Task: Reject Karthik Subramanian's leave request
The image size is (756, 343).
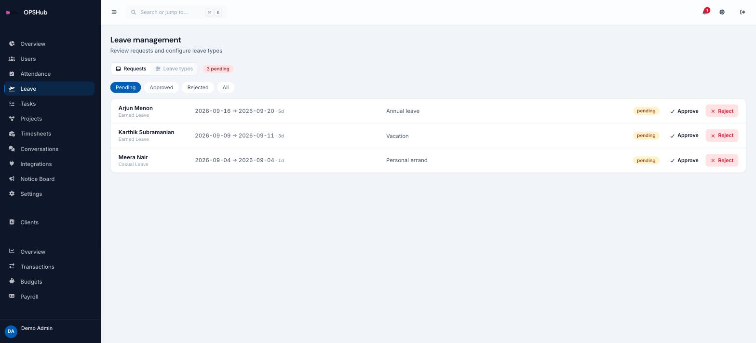Action: (722, 136)
